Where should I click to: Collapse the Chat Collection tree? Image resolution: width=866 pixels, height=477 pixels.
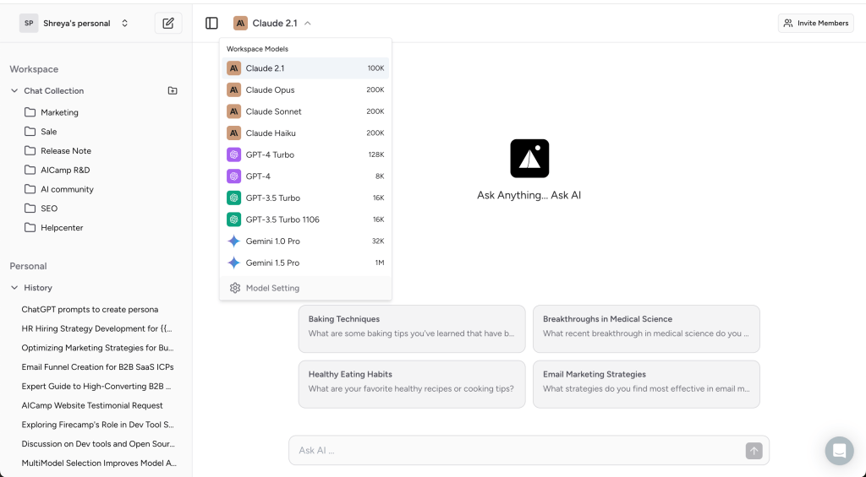tap(14, 90)
